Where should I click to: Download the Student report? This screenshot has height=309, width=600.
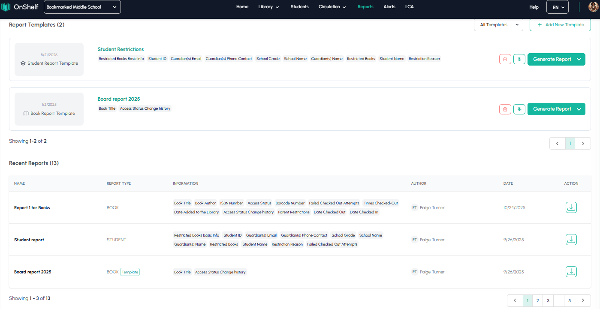[x=571, y=240]
